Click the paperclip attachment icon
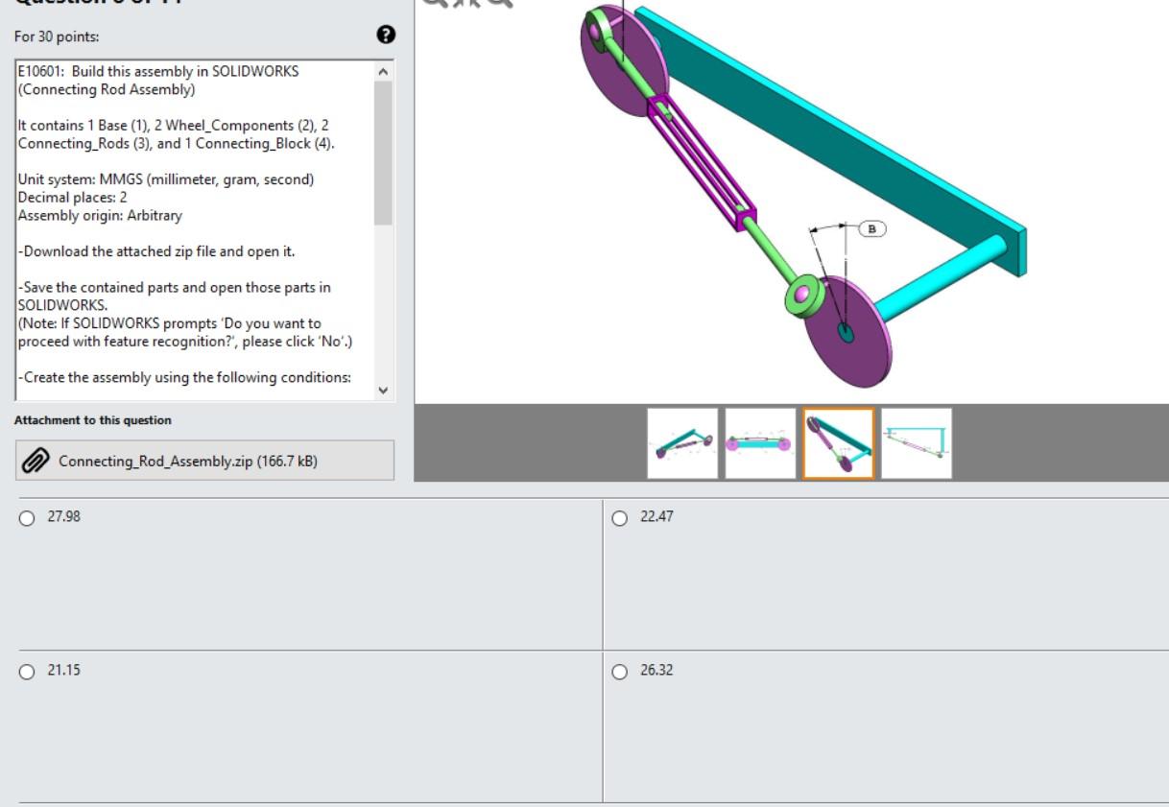The image size is (1169, 807). (36, 462)
